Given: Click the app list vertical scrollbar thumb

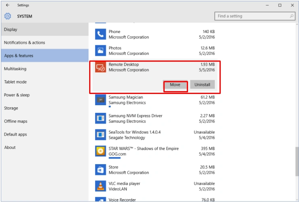Looking at the screenshot, I should 297,161.
